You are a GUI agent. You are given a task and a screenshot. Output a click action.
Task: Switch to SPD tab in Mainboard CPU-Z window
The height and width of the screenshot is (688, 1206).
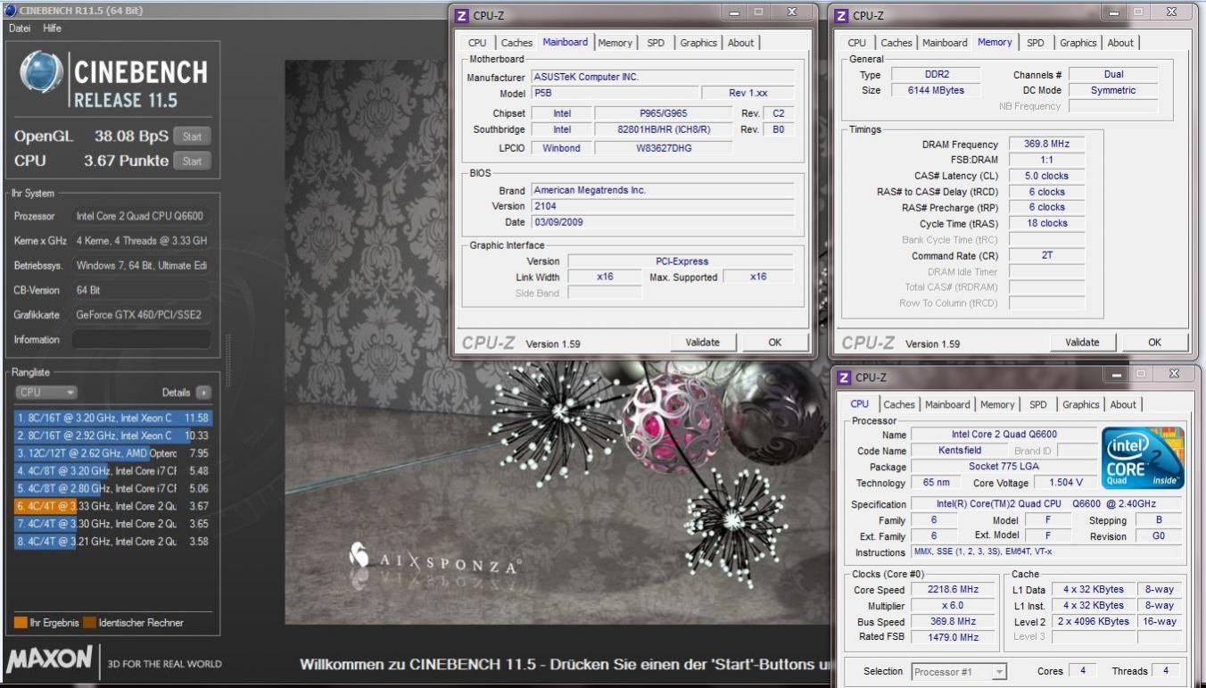(656, 43)
